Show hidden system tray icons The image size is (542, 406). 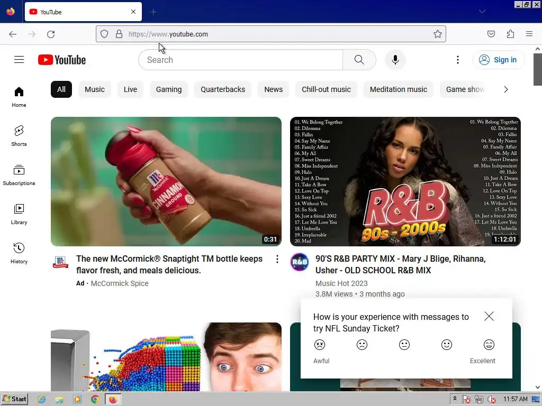(x=455, y=399)
